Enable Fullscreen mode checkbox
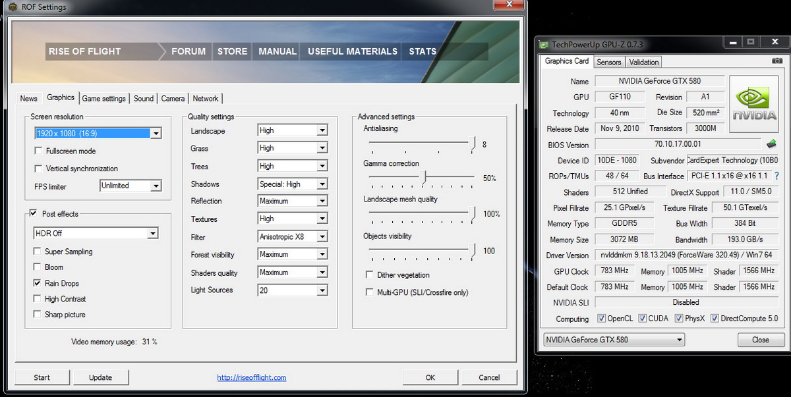791x397 pixels. coord(39,151)
